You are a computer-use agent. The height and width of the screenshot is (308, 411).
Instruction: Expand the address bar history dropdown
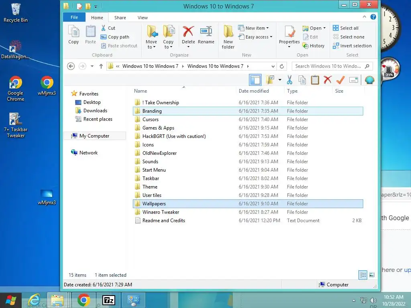273,66
